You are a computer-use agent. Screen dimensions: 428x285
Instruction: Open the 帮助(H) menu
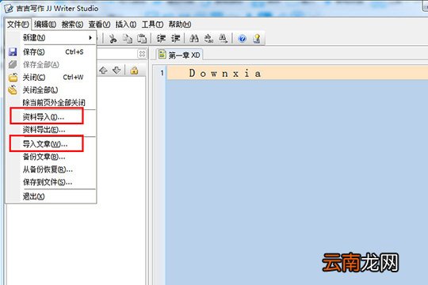[x=180, y=25]
